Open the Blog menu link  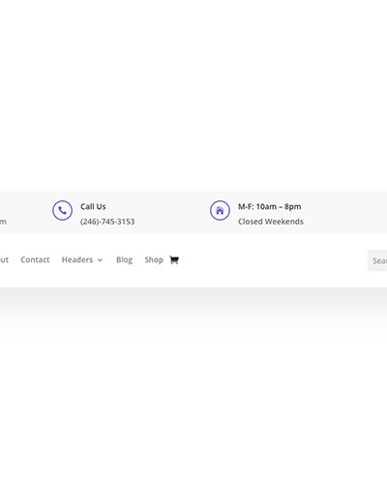click(124, 259)
